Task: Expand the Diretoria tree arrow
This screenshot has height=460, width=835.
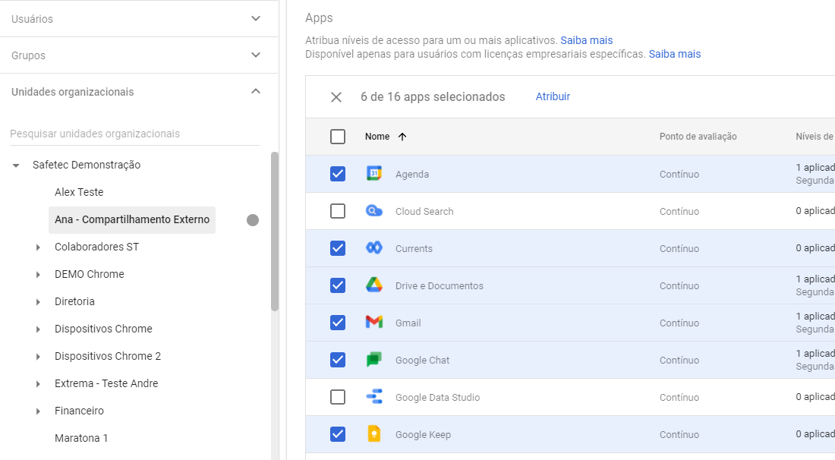Action: tap(38, 302)
